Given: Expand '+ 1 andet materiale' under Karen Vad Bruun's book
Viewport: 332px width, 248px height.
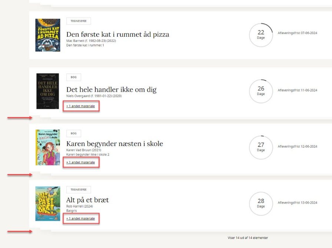Looking at the screenshot, I should tap(80, 162).
